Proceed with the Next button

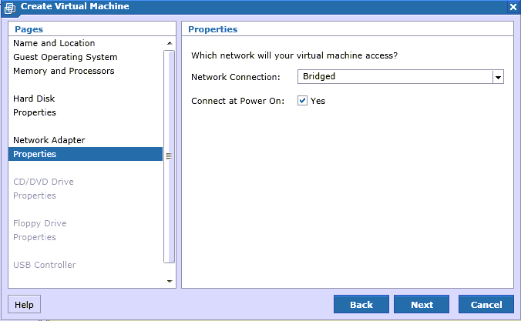[422, 304]
